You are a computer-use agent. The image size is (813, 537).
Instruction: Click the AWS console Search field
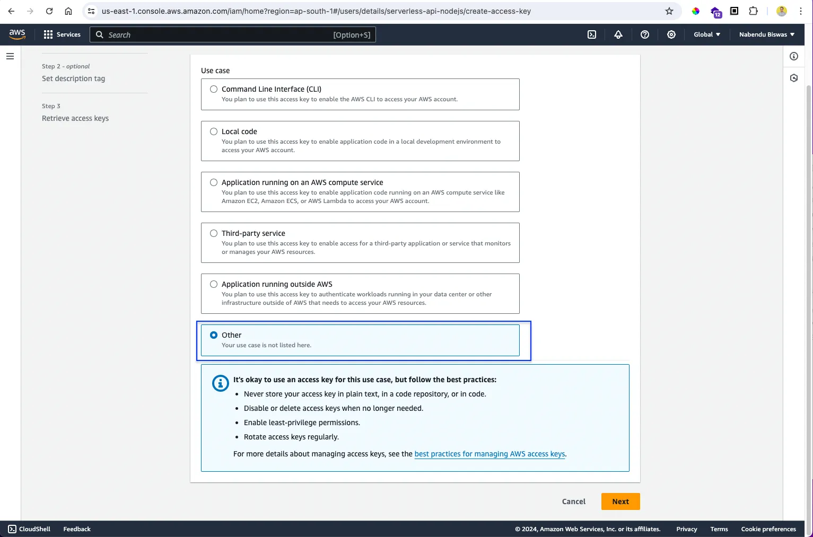(233, 34)
